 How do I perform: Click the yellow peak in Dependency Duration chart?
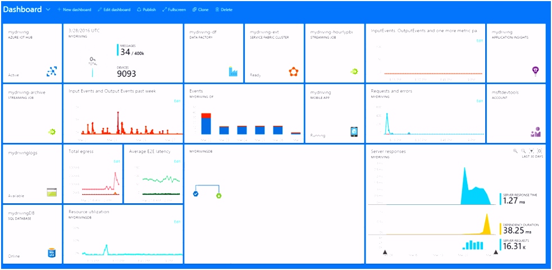click(x=487, y=224)
